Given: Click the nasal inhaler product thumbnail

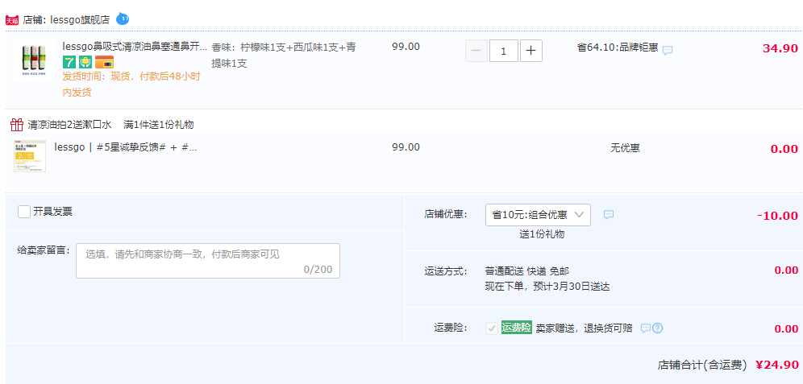Looking at the screenshot, I should pyautogui.click(x=33, y=59).
